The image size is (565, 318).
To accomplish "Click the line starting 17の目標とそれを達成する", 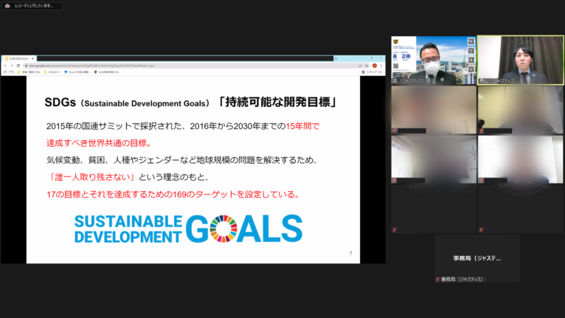I will click(x=173, y=194).
